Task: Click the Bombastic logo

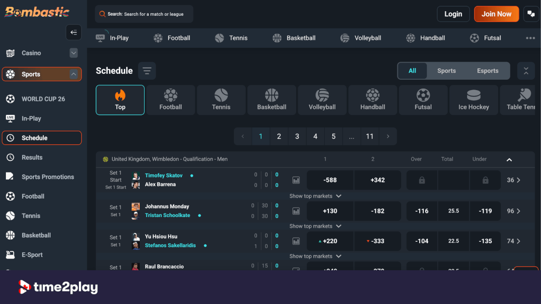Action: tap(37, 12)
